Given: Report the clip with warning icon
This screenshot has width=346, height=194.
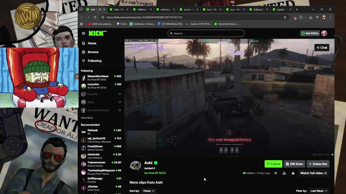Looking at the screenshot, I should coord(293,173).
